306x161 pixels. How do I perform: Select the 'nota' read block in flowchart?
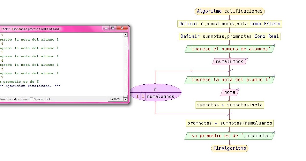click(x=229, y=92)
